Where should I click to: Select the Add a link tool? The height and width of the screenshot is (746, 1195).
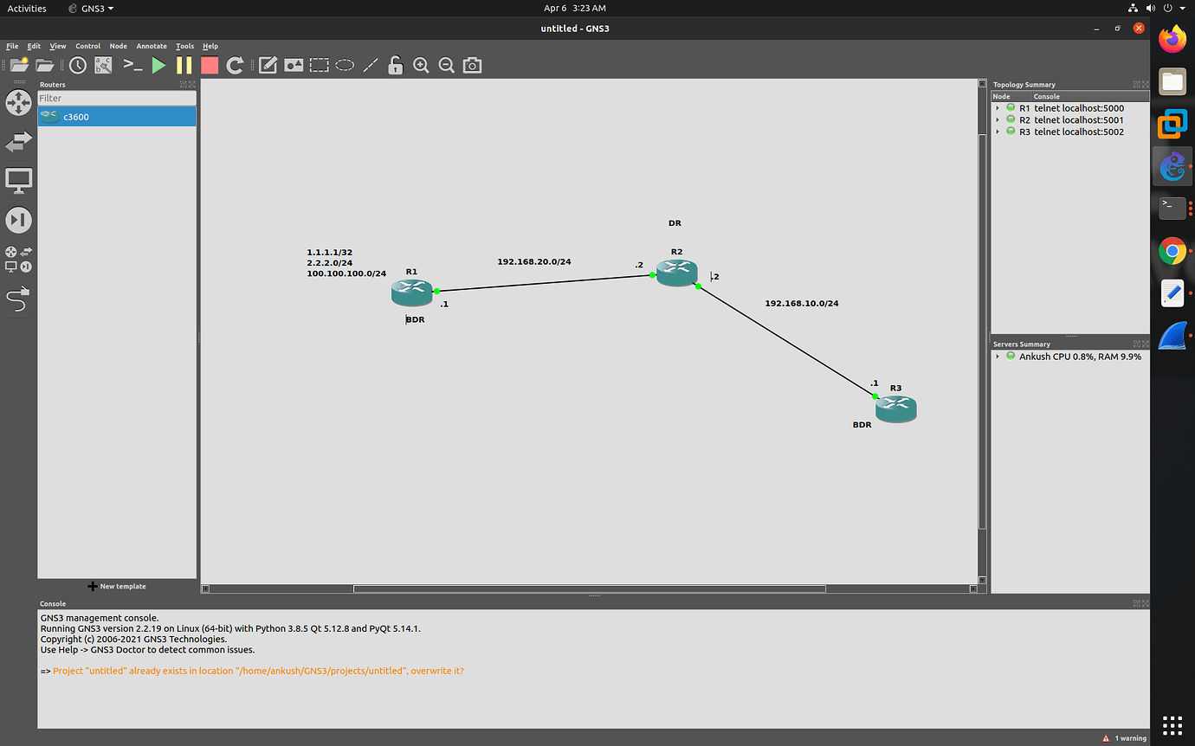pos(18,299)
